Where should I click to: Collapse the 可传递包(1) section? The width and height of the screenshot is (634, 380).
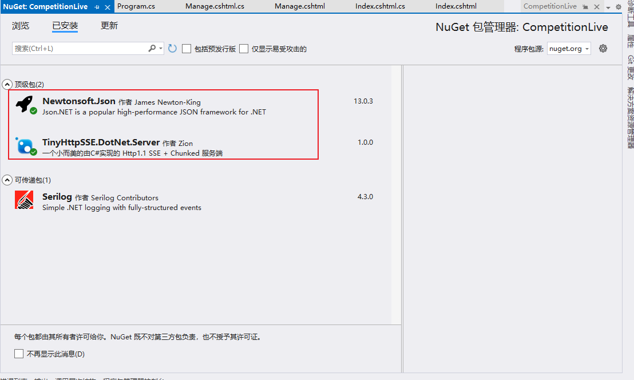coord(7,179)
